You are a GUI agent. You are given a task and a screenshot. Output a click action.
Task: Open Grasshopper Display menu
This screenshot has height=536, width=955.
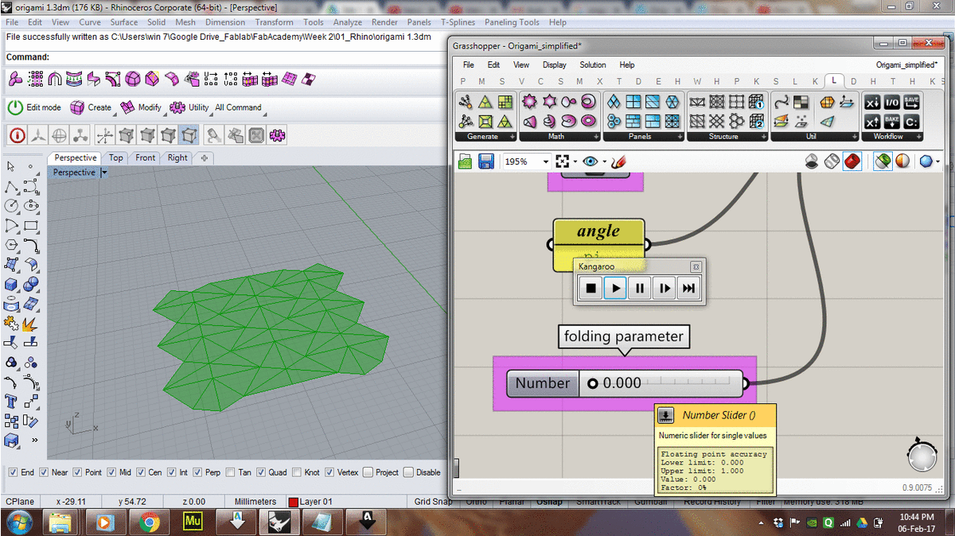pos(554,64)
